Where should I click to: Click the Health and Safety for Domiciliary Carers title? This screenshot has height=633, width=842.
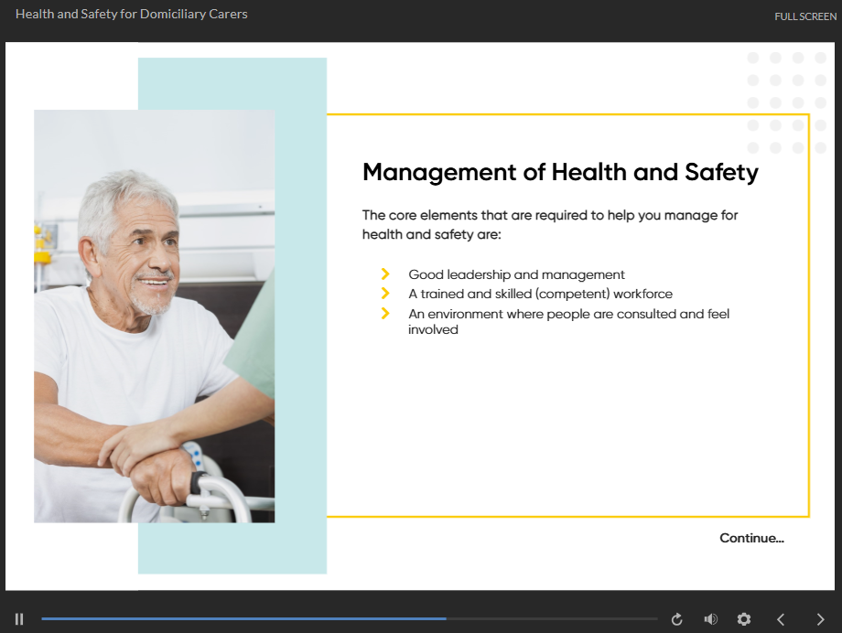point(131,14)
